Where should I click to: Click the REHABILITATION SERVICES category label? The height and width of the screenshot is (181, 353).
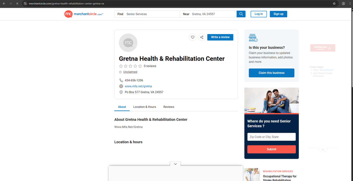[278, 171]
